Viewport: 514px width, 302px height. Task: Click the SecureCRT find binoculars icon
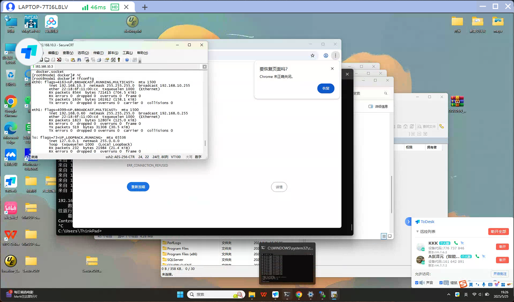click(x=79, y=60)
